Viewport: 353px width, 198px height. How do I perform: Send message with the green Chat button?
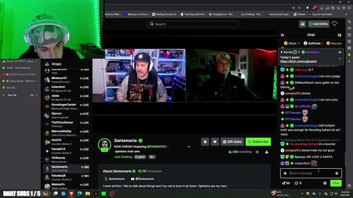336,183
